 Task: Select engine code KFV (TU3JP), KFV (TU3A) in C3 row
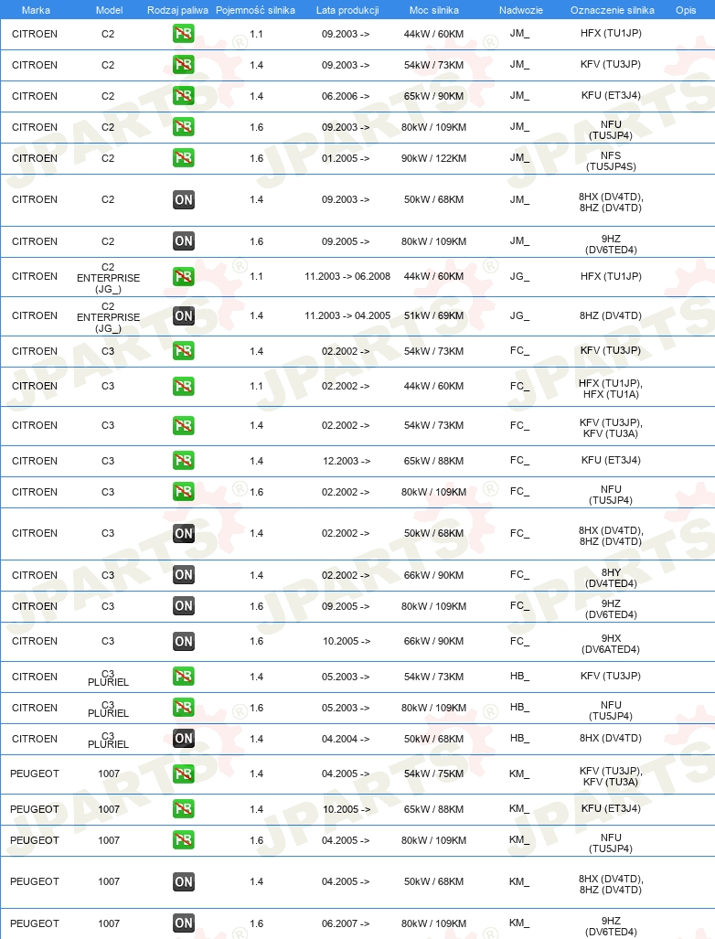pyautogui.click(x=611, y=428)
